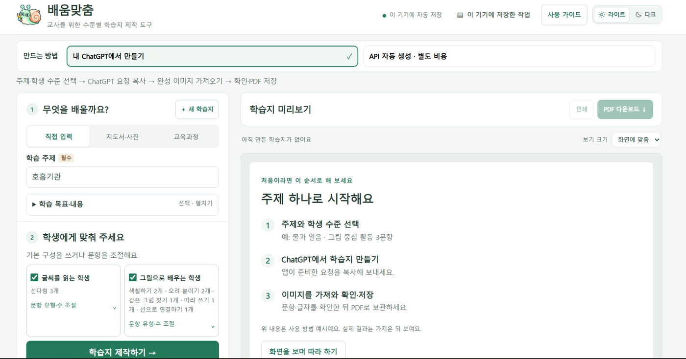Switch to the 교육과정 tab
The image size is (686, 359).
[x=186, y=136]
